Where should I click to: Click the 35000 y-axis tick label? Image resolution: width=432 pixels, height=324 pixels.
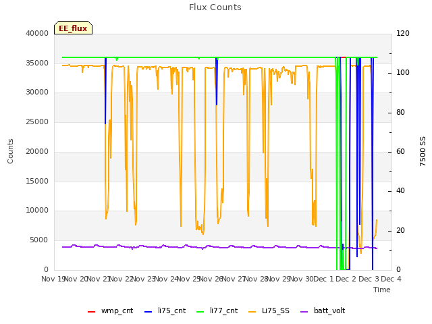pos(37,63)
